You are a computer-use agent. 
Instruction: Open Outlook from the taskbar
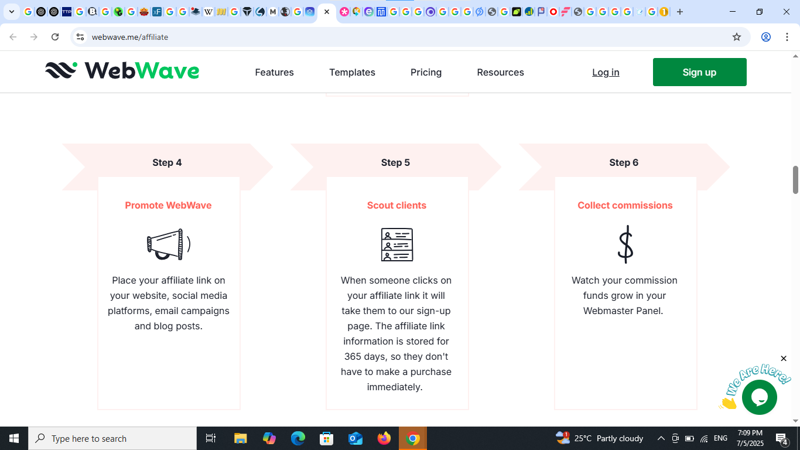[x=355, y=438]
